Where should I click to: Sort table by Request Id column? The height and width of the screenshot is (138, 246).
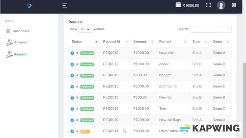(x=115, y=42)
